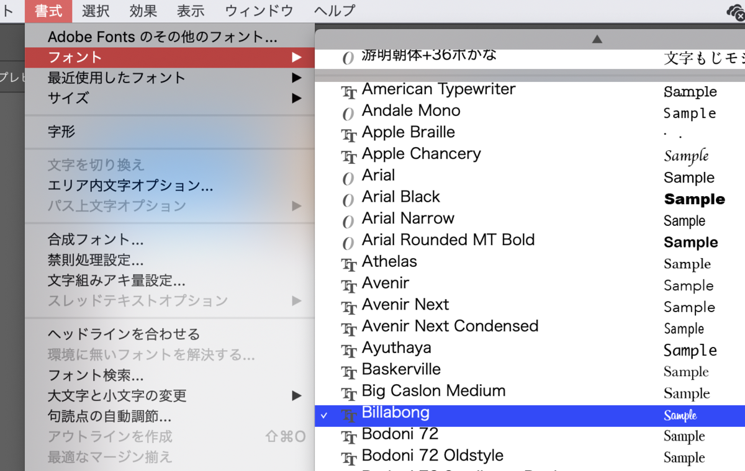
Task: Click the Apple Chancery font type icon
Action: pyautogui.click(x=349, y=156)
